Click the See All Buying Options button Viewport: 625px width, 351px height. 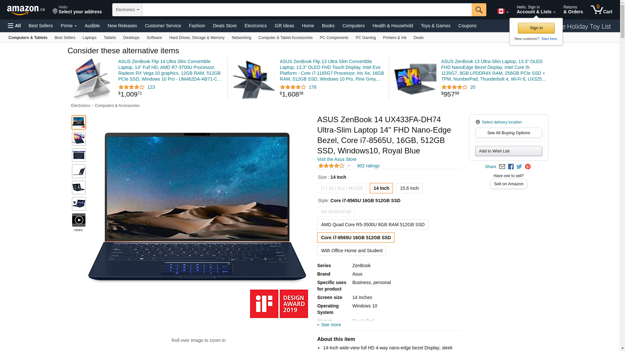tap(508, 133)
